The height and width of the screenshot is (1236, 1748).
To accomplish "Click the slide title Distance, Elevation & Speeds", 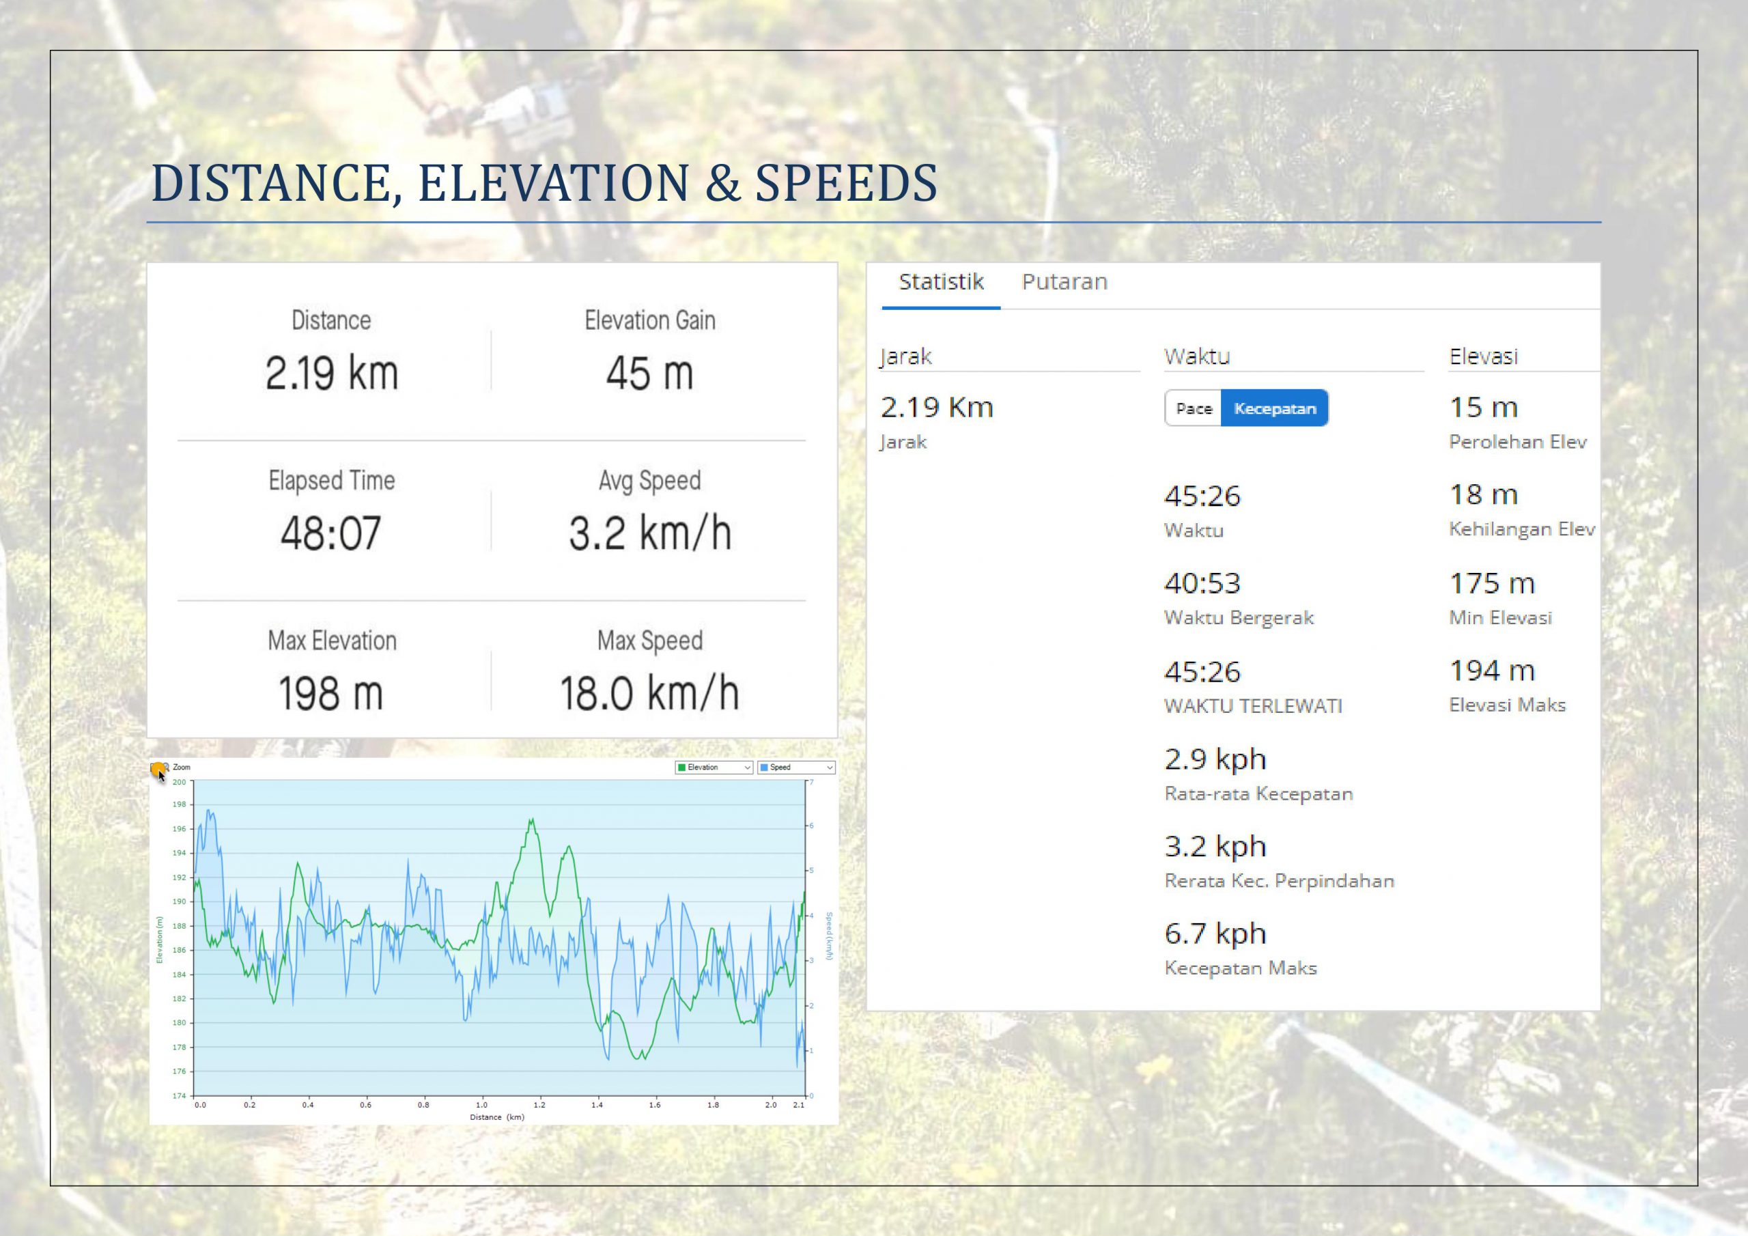I will point(544,183).
